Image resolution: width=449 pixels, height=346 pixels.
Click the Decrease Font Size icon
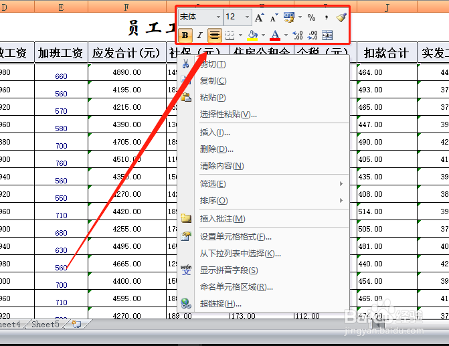(274, 17)
